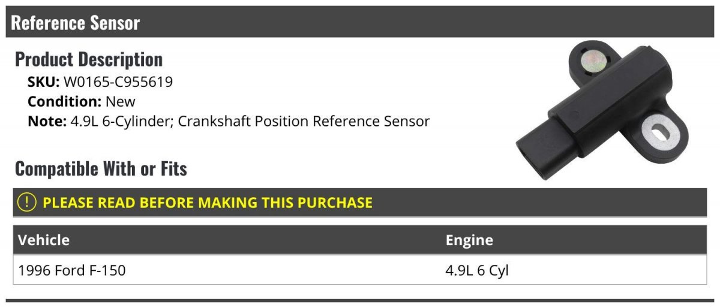The image size is (720, 308).
Task: Click the brass mounting bushing on sensor
Action: click(x=595, y=59)
